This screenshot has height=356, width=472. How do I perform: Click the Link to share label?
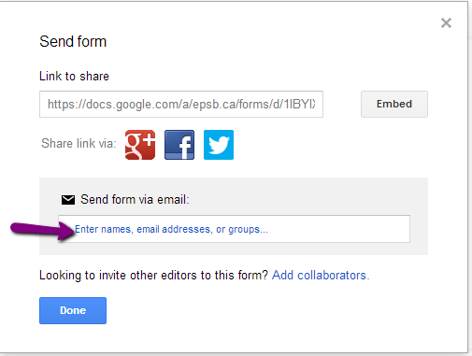[74, 76]
